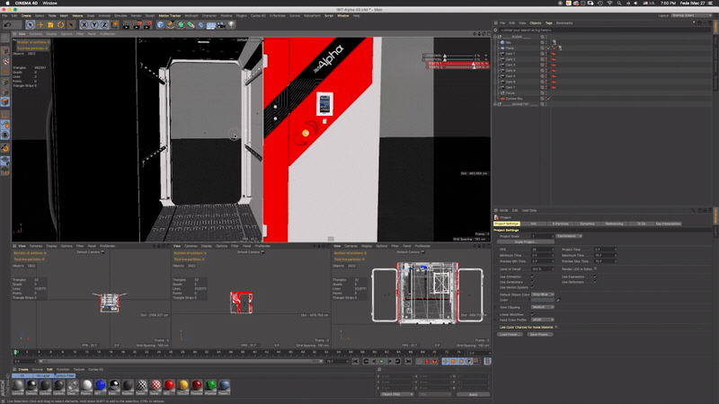
Task: Open the Volume menu
Action: click(x=77, y=15)
